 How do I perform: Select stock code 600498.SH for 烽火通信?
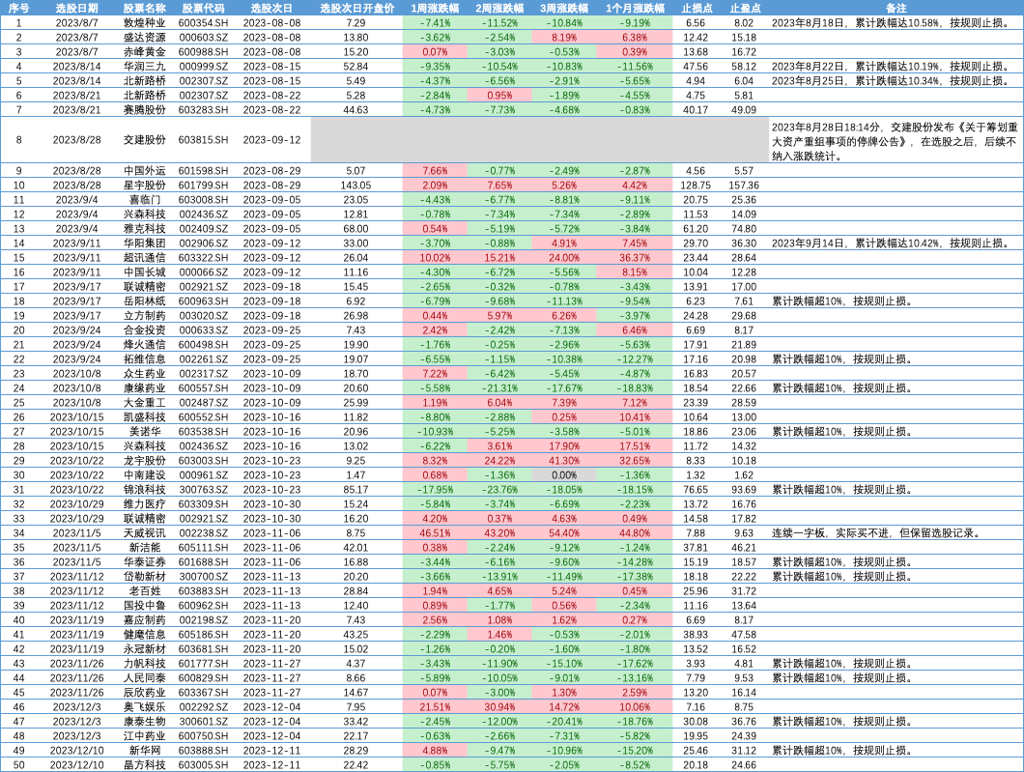(203, 344)
